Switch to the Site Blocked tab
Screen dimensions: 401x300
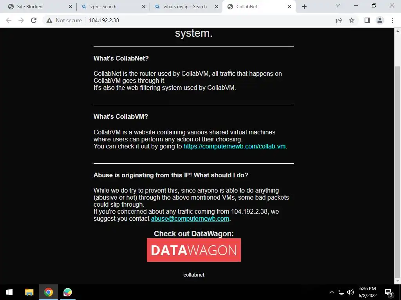[38, 7]
